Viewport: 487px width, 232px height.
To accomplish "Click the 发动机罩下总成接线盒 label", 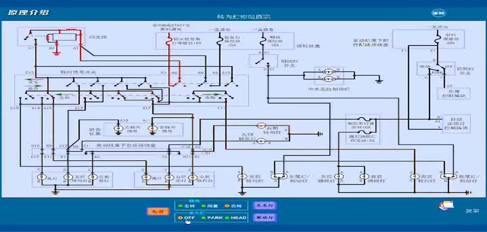I will coord(126,146).
